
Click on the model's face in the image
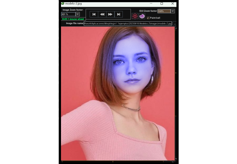tap(132, 65)
